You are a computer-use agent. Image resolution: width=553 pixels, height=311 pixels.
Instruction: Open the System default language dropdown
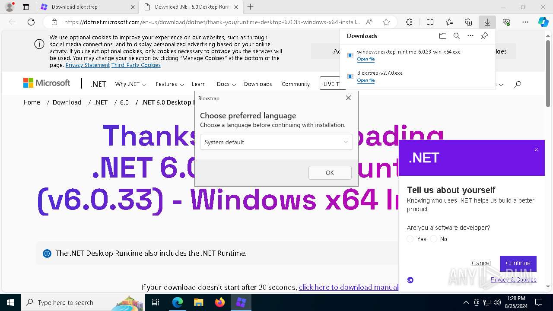coord(276,142)
